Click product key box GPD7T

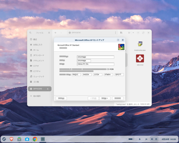[119, 74]
